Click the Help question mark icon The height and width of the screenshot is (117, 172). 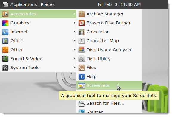tap(82, 77)
